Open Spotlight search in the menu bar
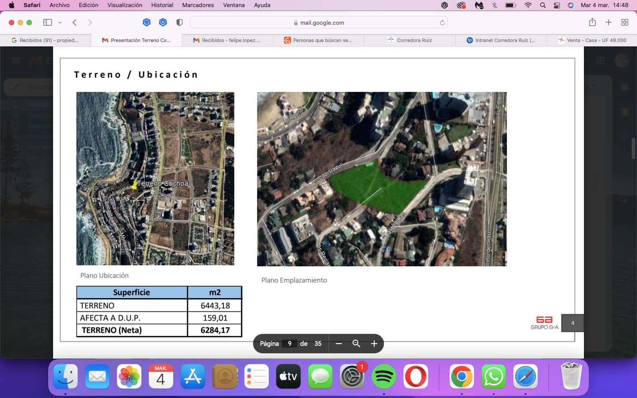Screen dimensions: 637x398 pyautogui.click(x=543, y=5)
